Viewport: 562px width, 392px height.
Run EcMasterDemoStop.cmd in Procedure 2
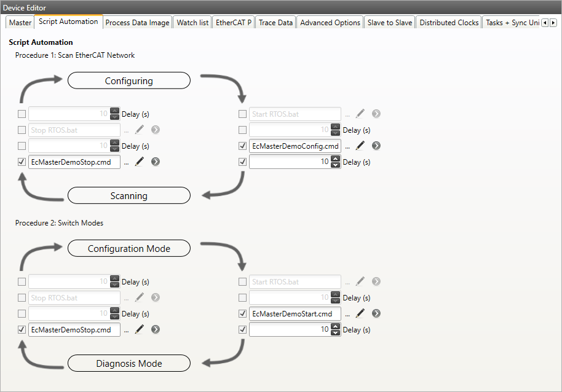(x=156, y=329)
